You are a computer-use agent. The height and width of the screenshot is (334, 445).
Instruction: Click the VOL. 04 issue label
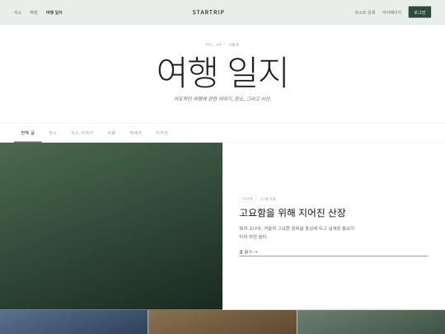pyautogui.click(x=222, y=45)
